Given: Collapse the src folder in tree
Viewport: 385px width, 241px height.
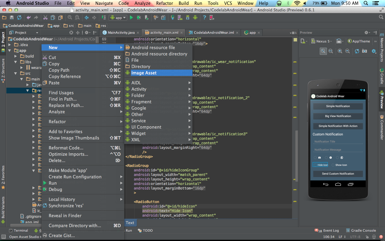Looking at the screenshot, I should pyautogui.click(x=16, y=73).
